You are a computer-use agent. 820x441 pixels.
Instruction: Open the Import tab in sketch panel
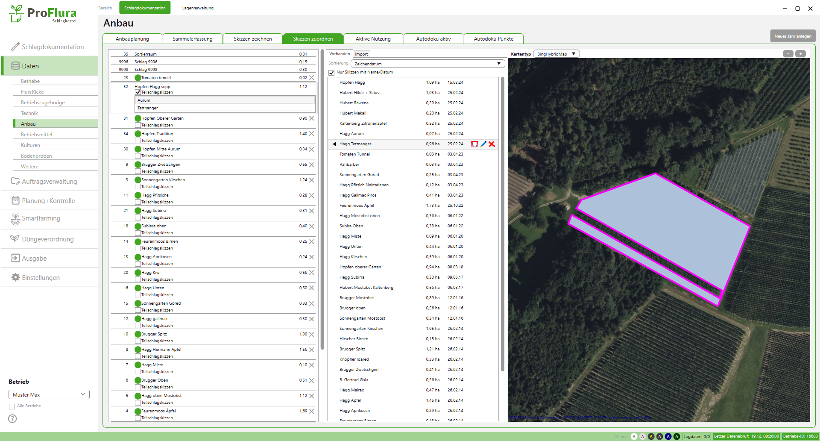pos(361,54)
